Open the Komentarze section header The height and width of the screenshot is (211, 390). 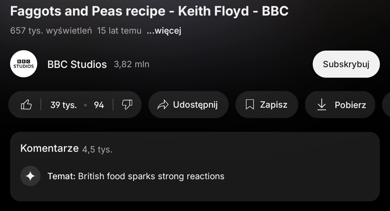(49, 148)
